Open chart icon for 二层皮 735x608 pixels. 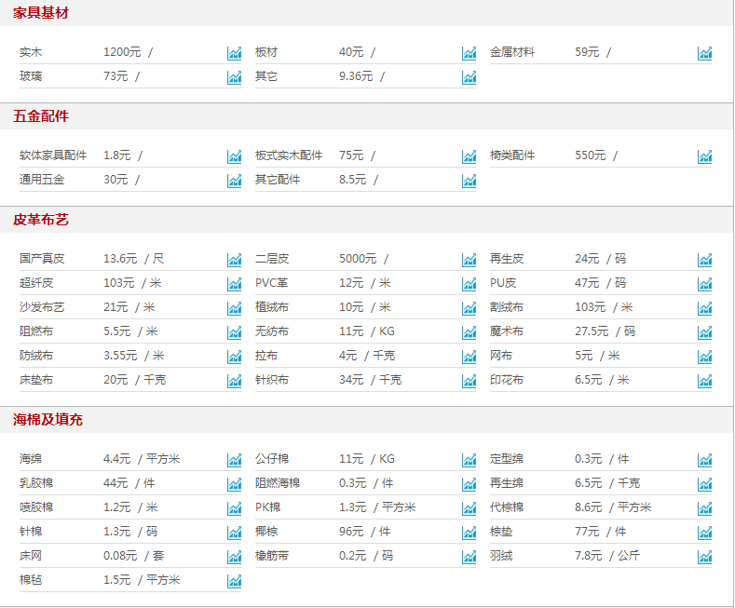(x=469, y=260)
